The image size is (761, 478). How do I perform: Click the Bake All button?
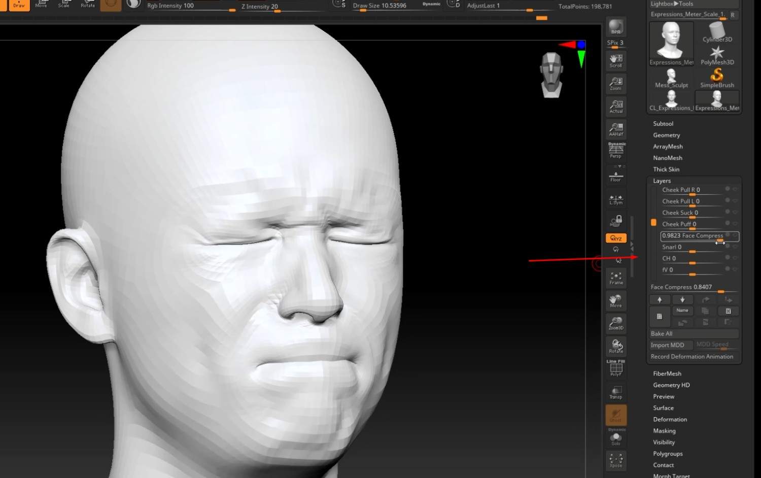click(694, 333)
